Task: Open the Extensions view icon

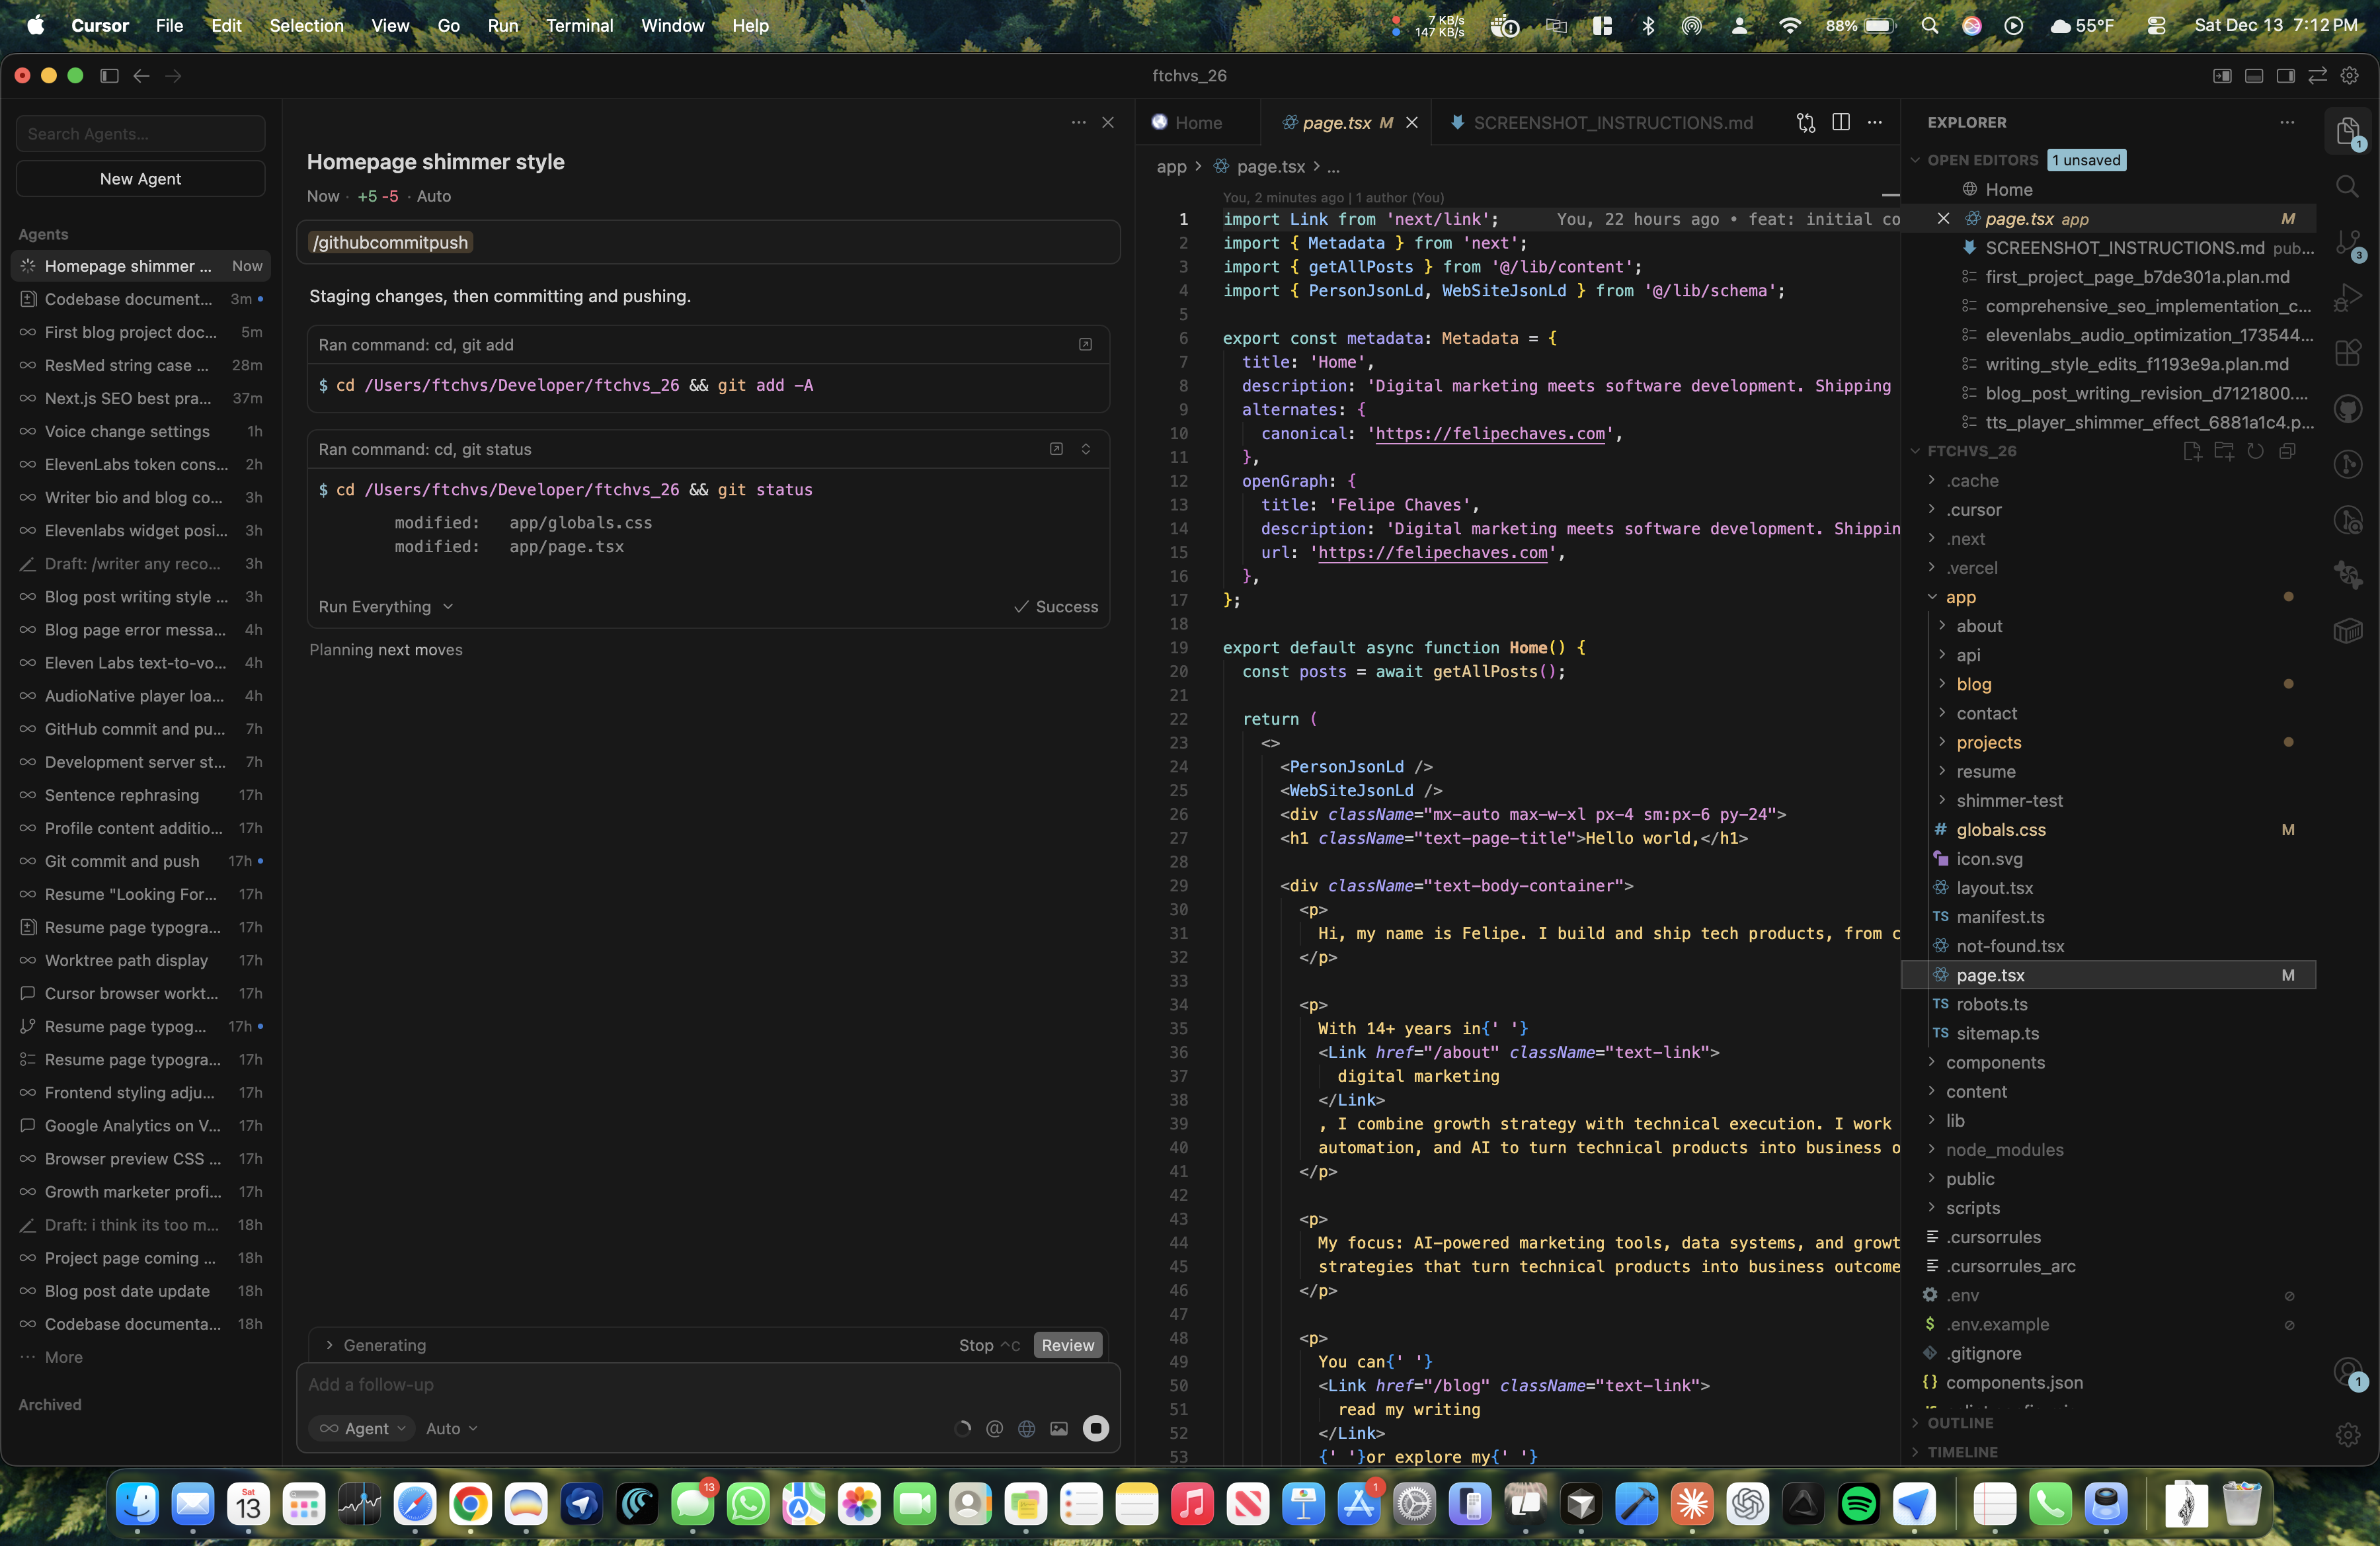Action: (x=2347, y=353)
